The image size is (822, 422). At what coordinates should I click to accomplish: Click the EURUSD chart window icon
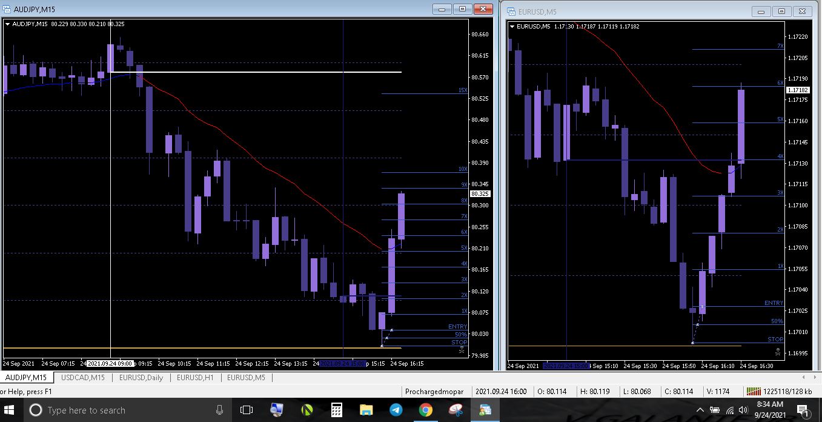tap(512, 12)
